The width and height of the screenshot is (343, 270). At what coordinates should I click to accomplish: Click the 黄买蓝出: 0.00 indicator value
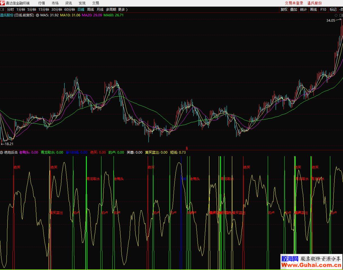[156, 152]
